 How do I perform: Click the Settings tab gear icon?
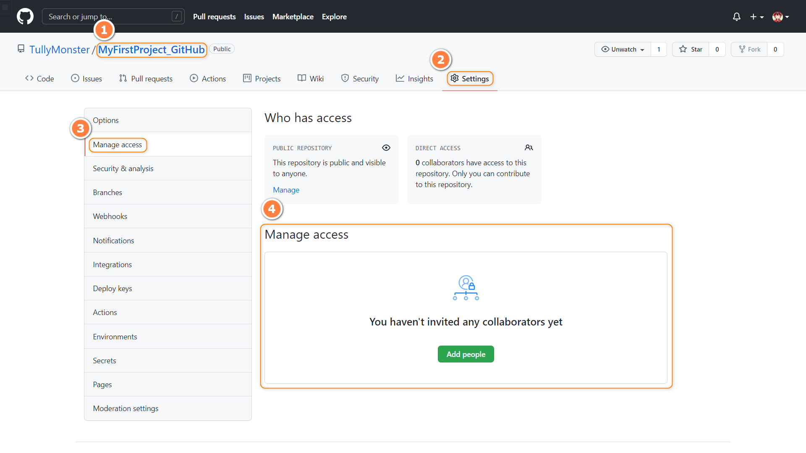click(x=455, y=78)
